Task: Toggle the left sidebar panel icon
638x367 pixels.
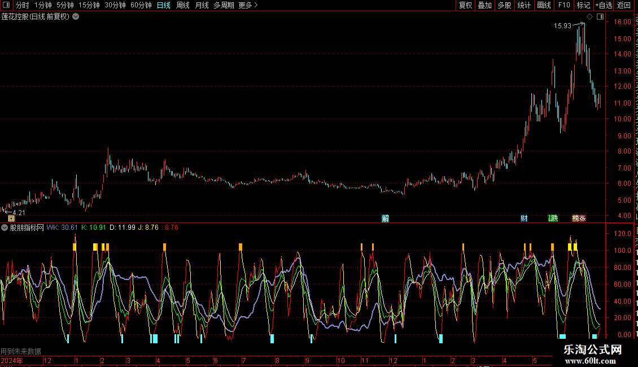Action: click(6, 5)
